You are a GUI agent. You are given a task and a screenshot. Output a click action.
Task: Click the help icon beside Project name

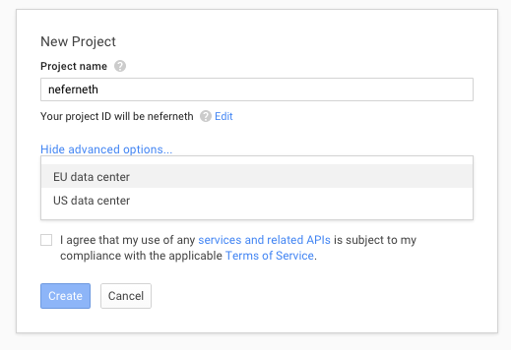click(x=120, y=66)
